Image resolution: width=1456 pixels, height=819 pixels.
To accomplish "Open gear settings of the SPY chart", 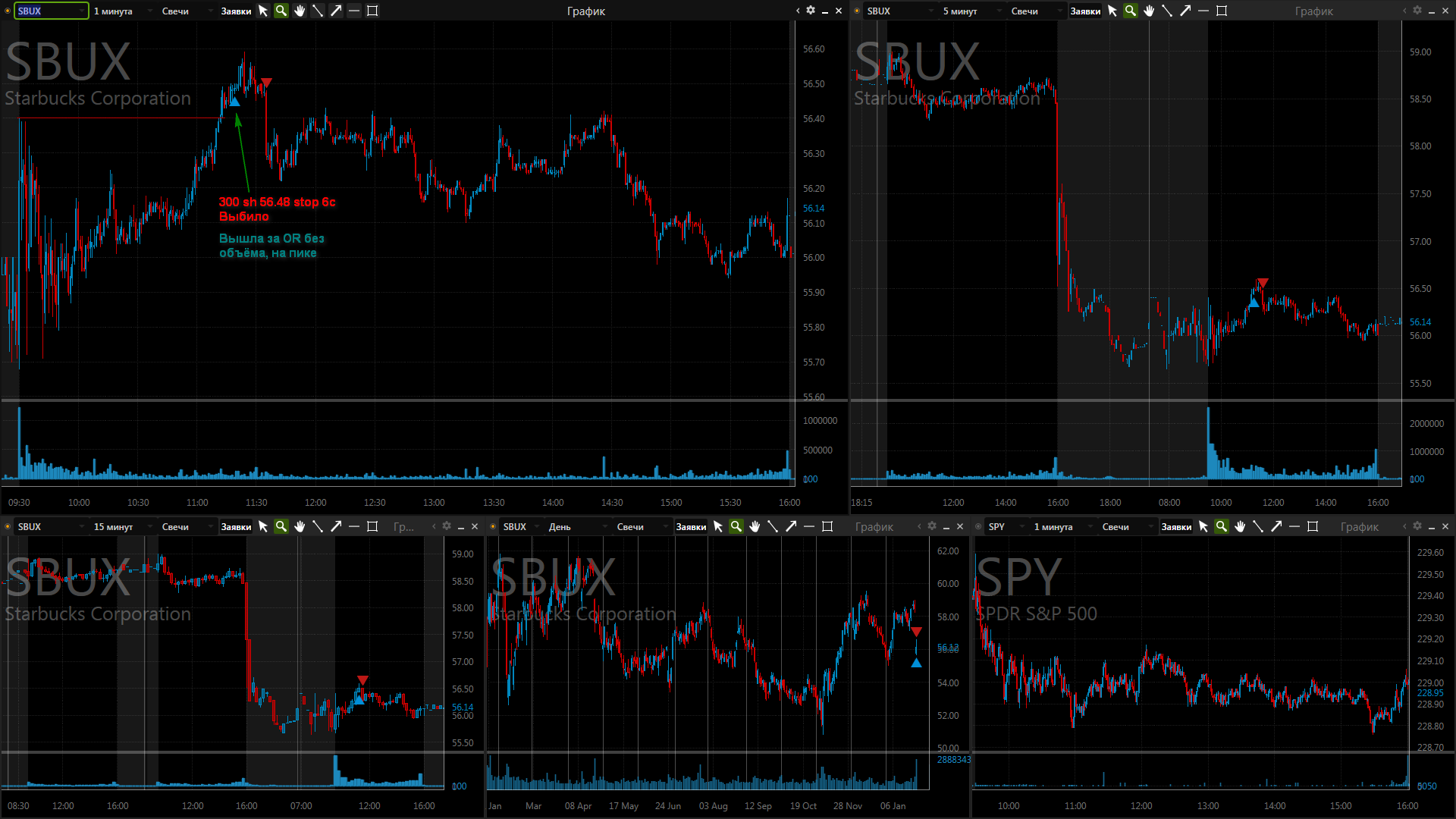I will click(1417, 526).
